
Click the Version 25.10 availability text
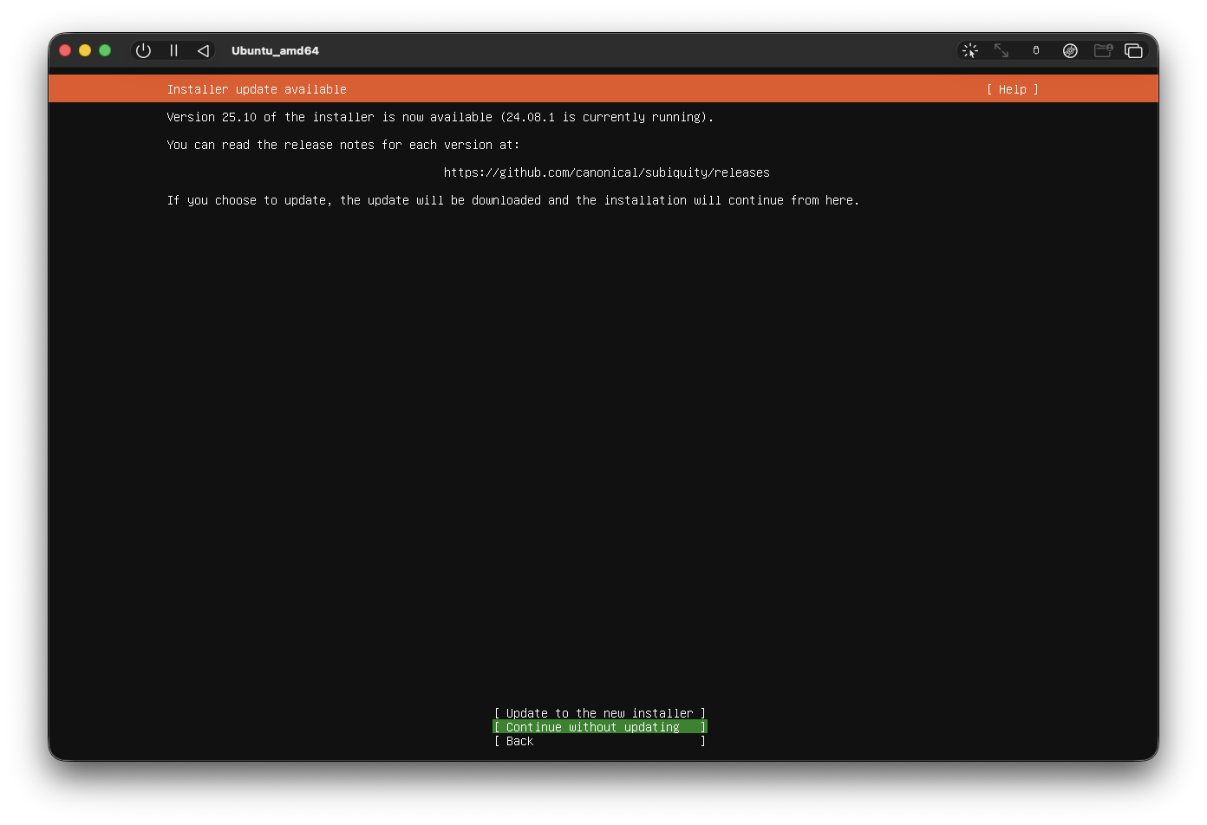[x=440, y=117]
